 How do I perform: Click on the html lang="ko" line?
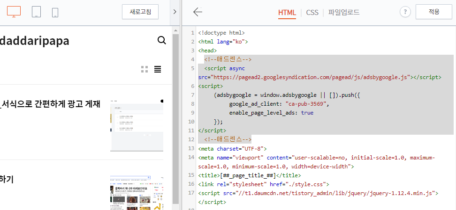coord(223,42)
